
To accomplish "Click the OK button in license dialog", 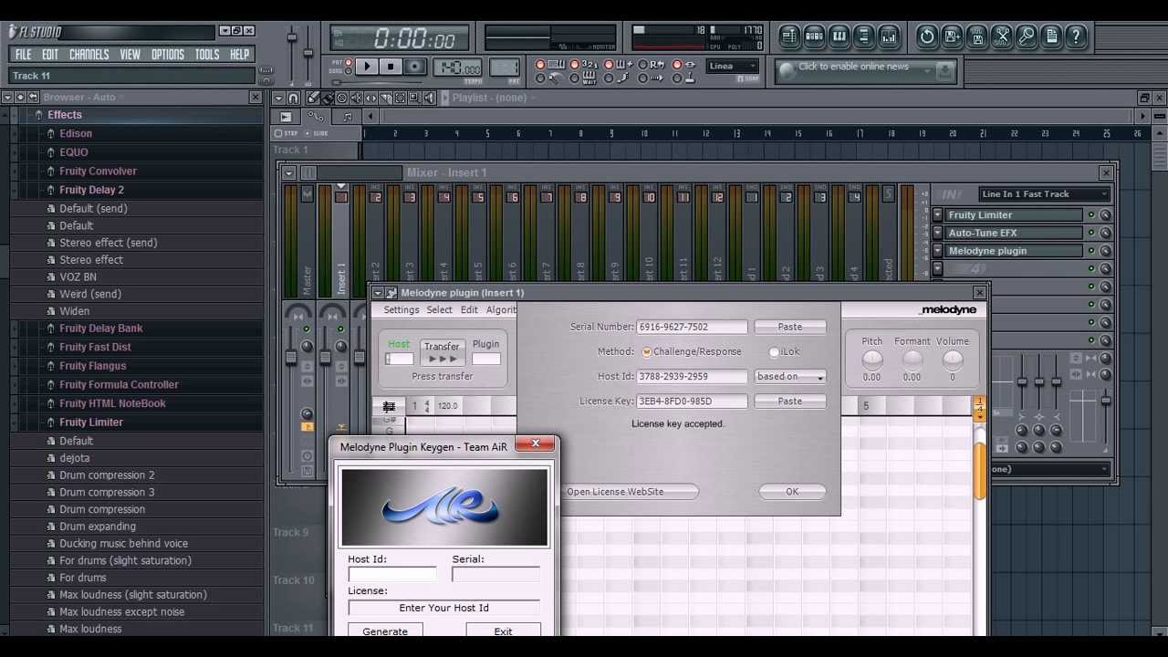I will coord(792,491).
